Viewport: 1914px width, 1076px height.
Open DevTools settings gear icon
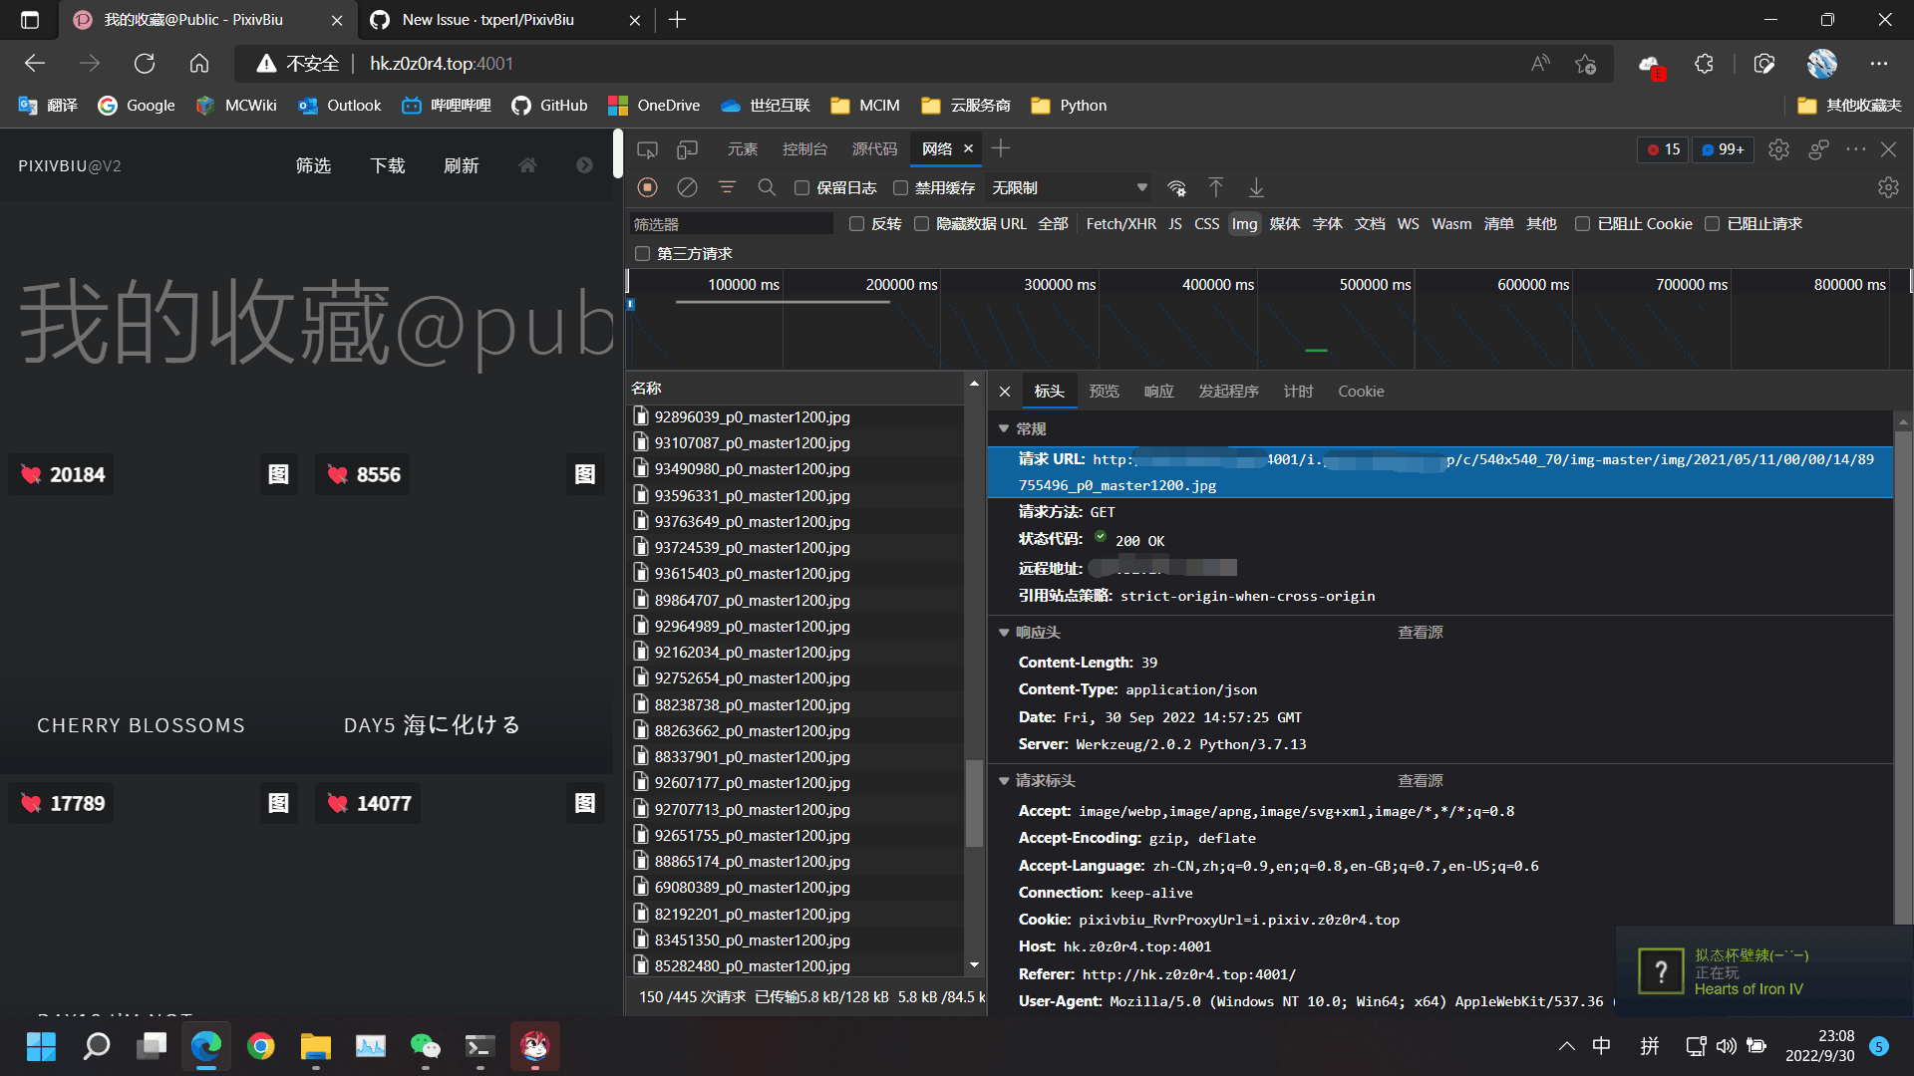point(1778,149)
